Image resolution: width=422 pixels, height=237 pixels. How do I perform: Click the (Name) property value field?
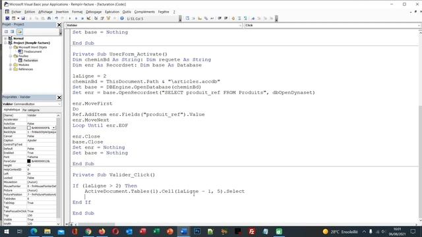point(42,115)
